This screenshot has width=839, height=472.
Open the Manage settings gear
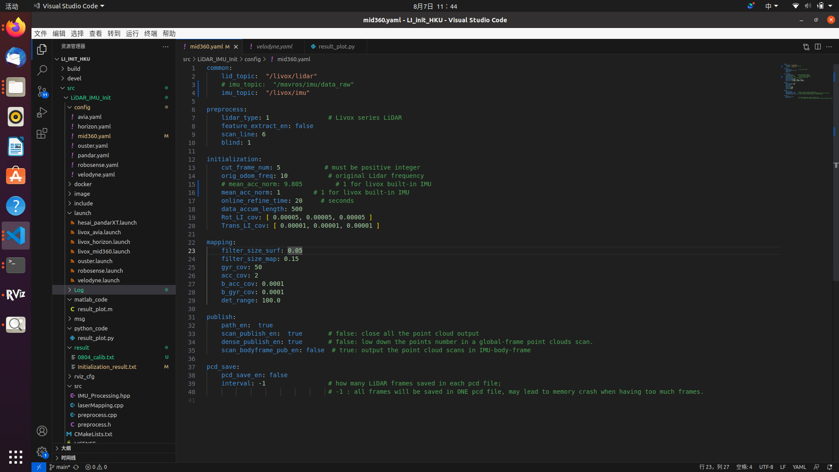42,451
